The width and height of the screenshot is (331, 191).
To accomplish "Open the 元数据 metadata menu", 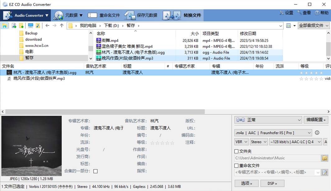I will click(68, 15).
